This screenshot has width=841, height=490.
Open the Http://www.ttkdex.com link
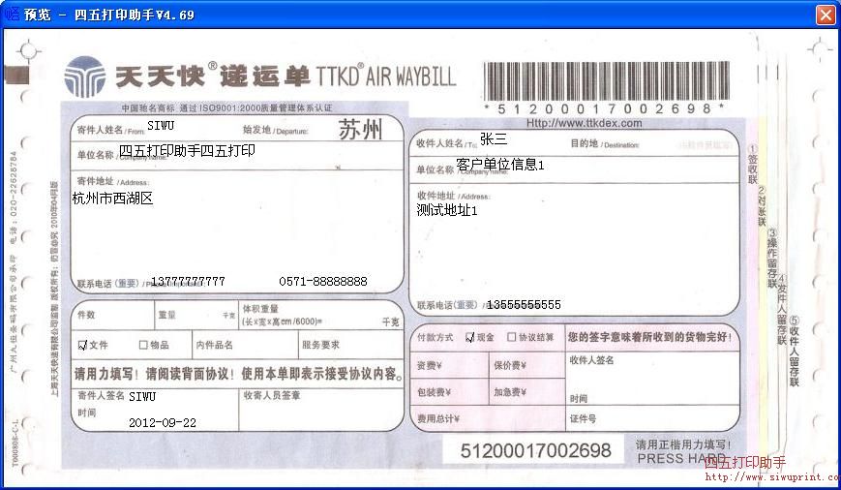(x=585, y=123)
